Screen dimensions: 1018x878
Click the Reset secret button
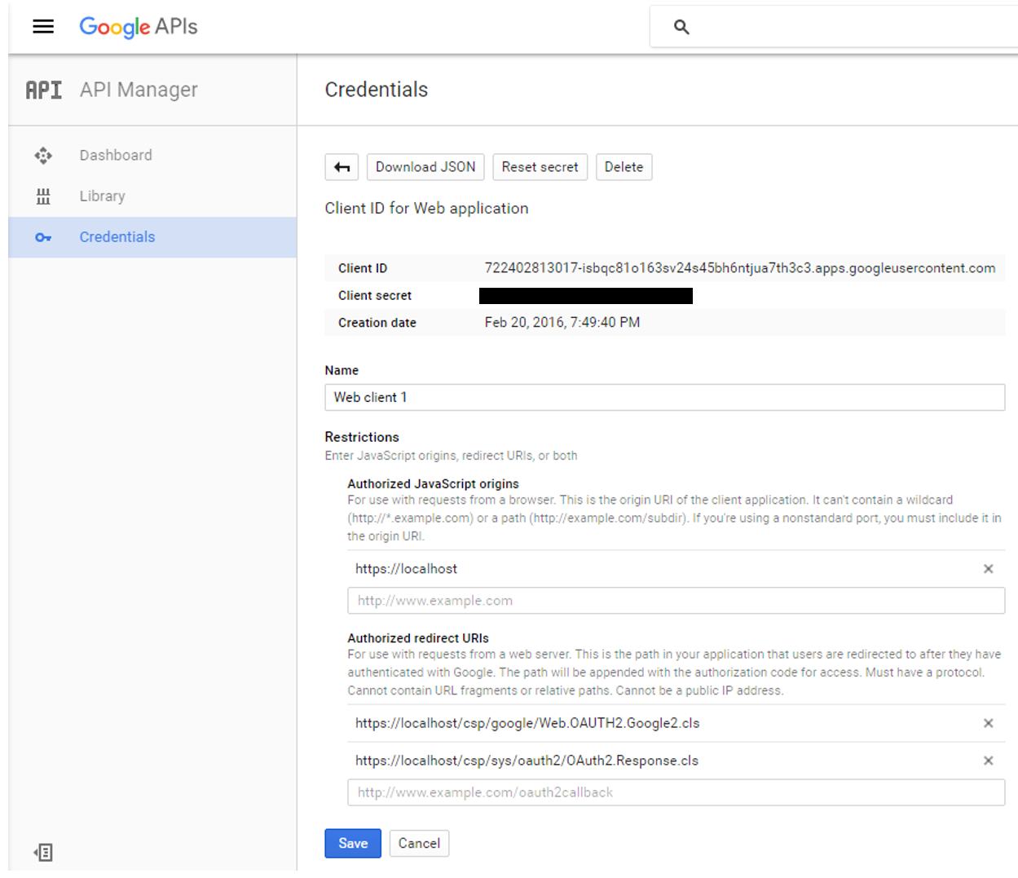click(x=540, y=167)
